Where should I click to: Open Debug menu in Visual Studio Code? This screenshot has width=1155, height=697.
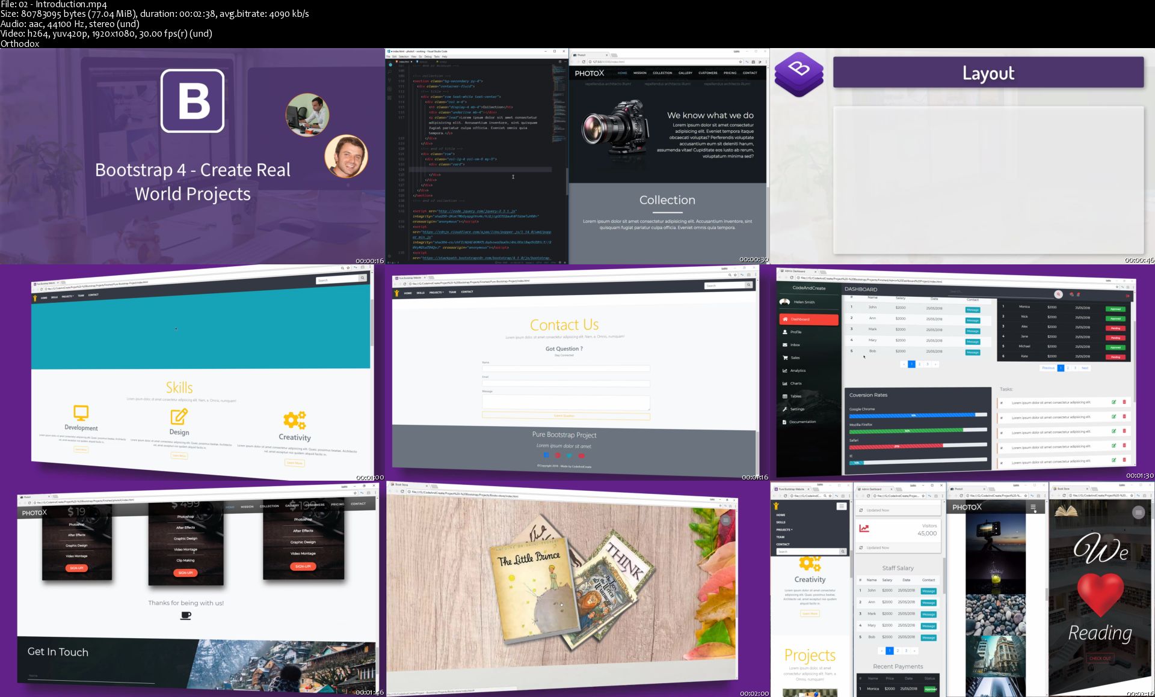click(x=428, y=56)
